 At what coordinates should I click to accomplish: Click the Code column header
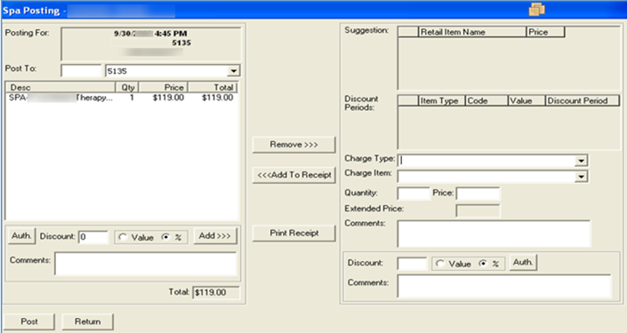tap(486, 100)
